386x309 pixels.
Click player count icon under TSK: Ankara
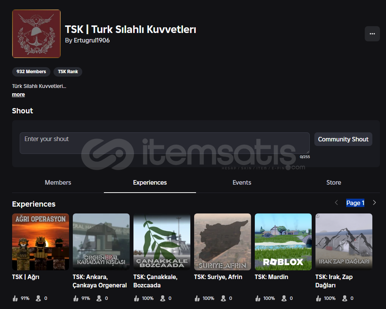coord(99,298)
